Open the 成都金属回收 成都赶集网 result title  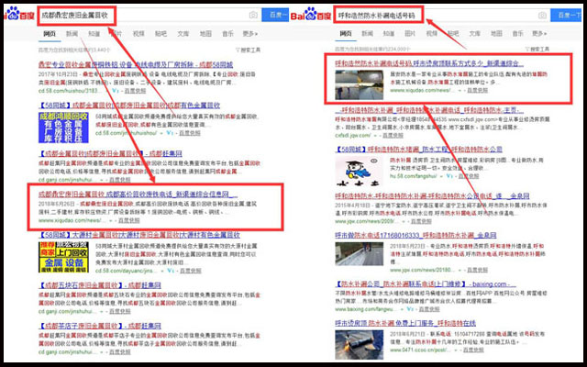110,153
